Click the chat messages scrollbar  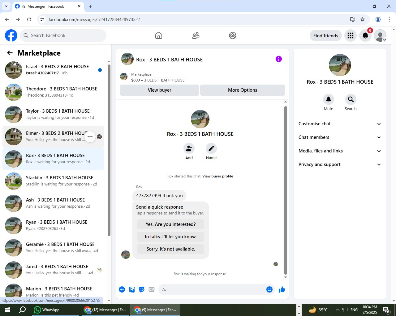point(286,190)
